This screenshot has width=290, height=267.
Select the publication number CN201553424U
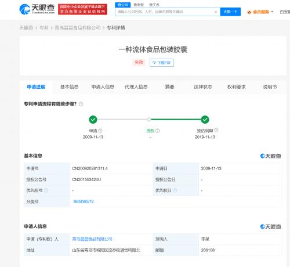click(x=86, y=179)
